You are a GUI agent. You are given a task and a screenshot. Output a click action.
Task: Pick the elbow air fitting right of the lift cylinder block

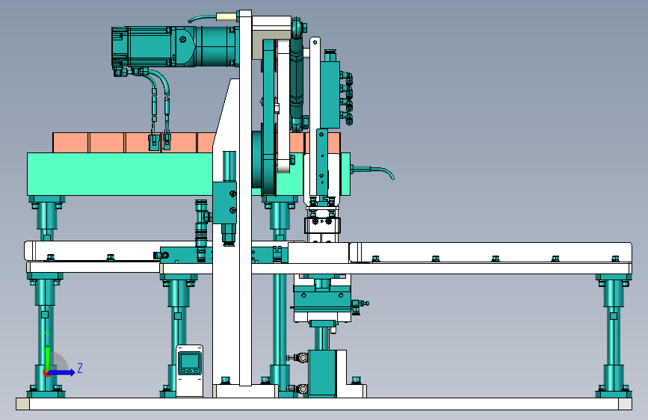359,306
